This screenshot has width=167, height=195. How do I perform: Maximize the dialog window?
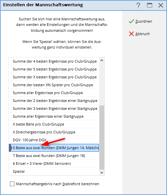[150, 5]
